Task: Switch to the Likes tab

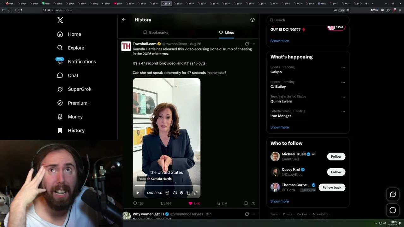Action: (226, 32)
